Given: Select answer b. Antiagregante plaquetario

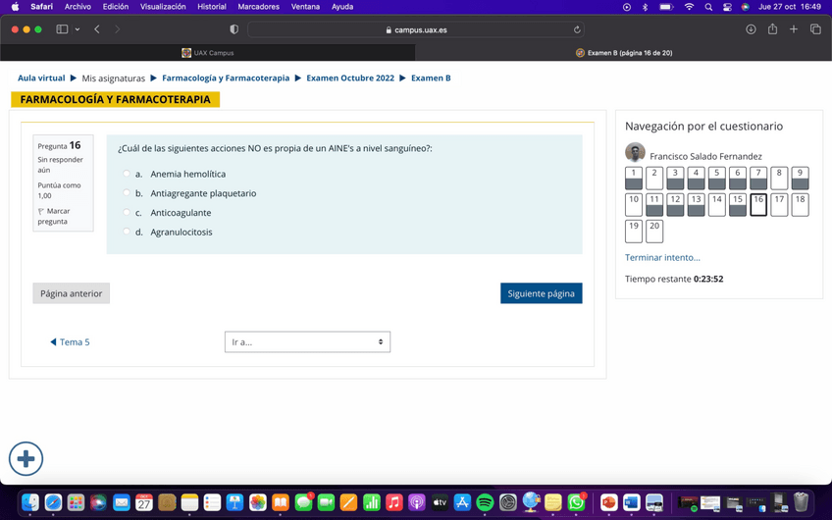Looking at the screenshot, I should pos(127,193).
